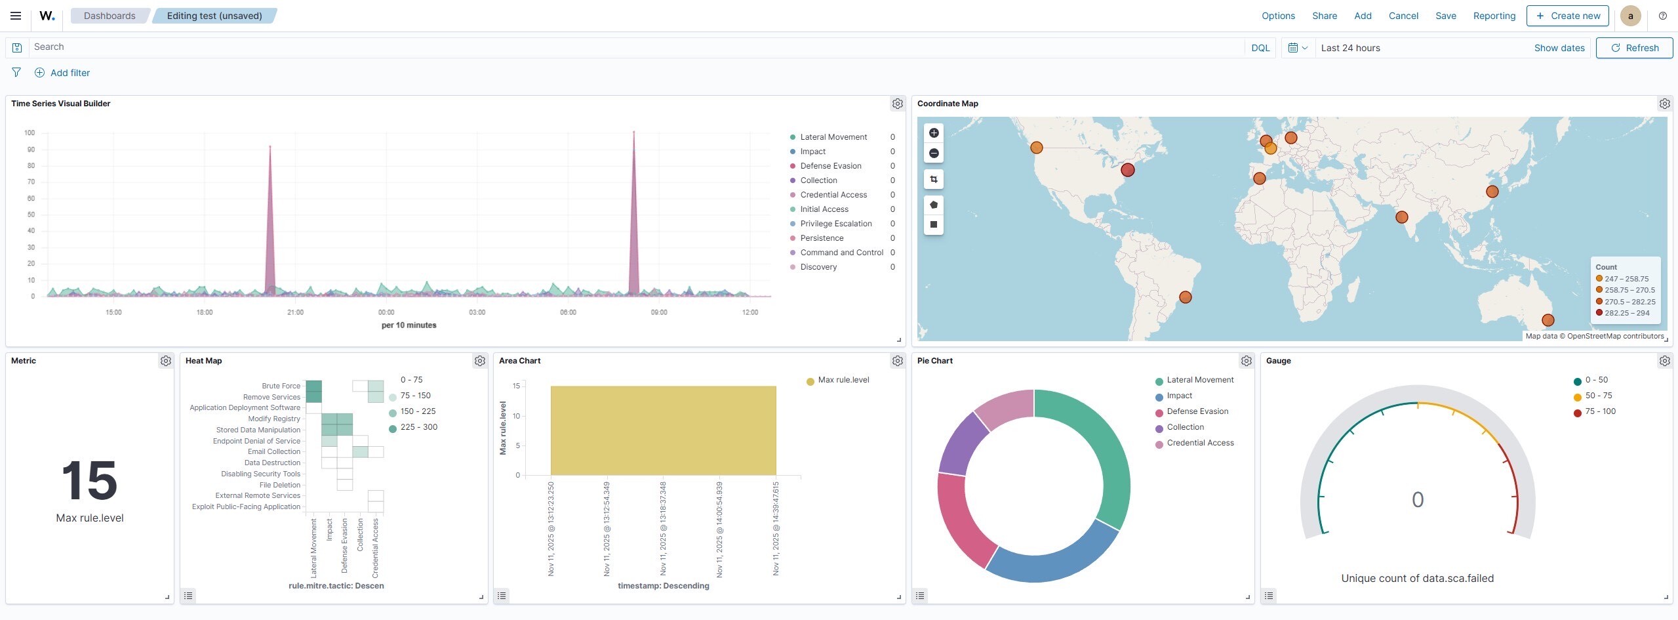Select the draw rectangle map tool

click(934, 224)
